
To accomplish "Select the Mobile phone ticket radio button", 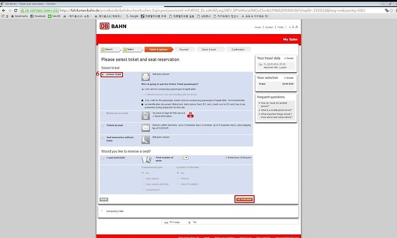I will point(103,113).
